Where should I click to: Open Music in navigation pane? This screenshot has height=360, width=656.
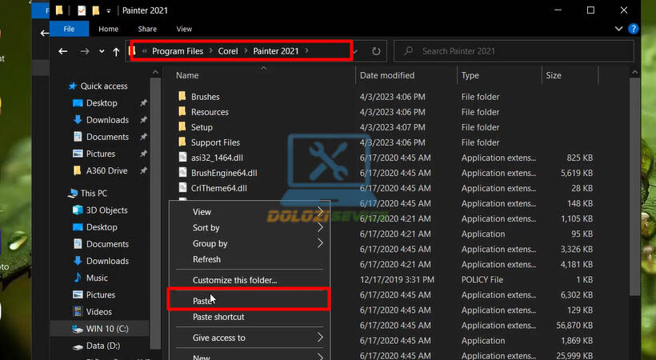(x=97, y=278)
